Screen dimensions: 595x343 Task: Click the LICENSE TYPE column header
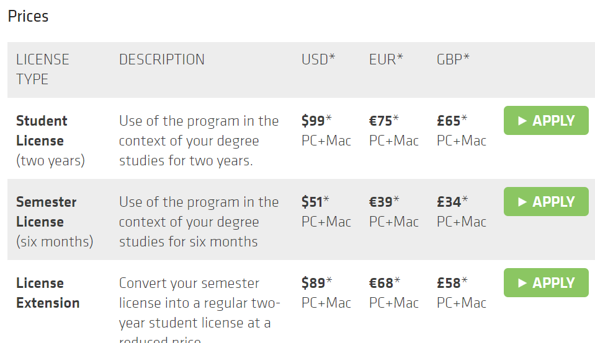pos(42,69)
